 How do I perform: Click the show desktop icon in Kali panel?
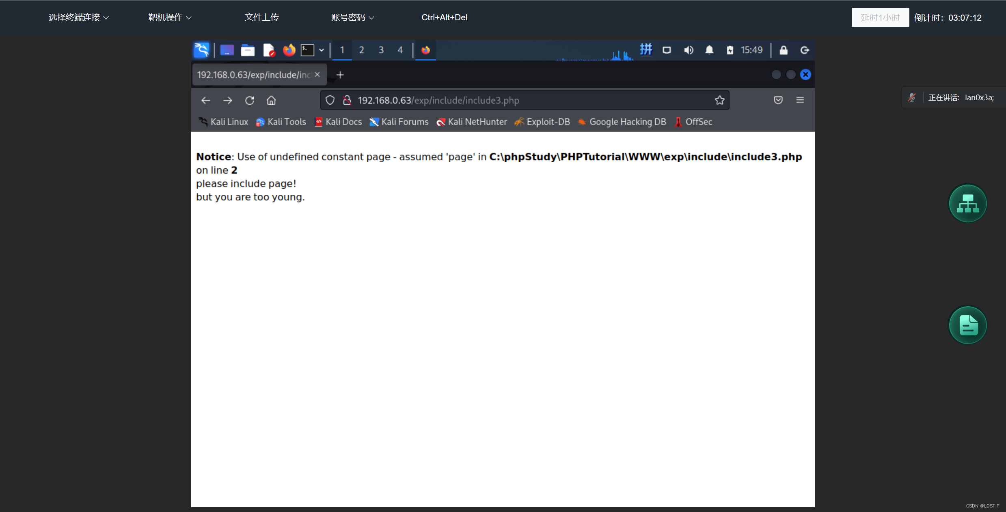(227, 50)
